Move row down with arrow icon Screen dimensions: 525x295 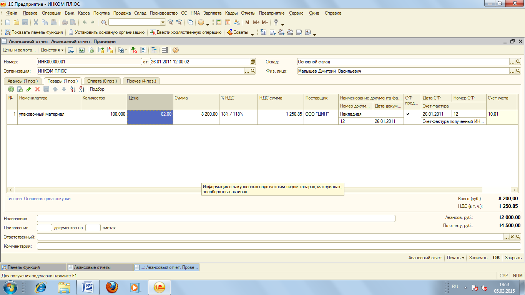(x=64, y=89)
